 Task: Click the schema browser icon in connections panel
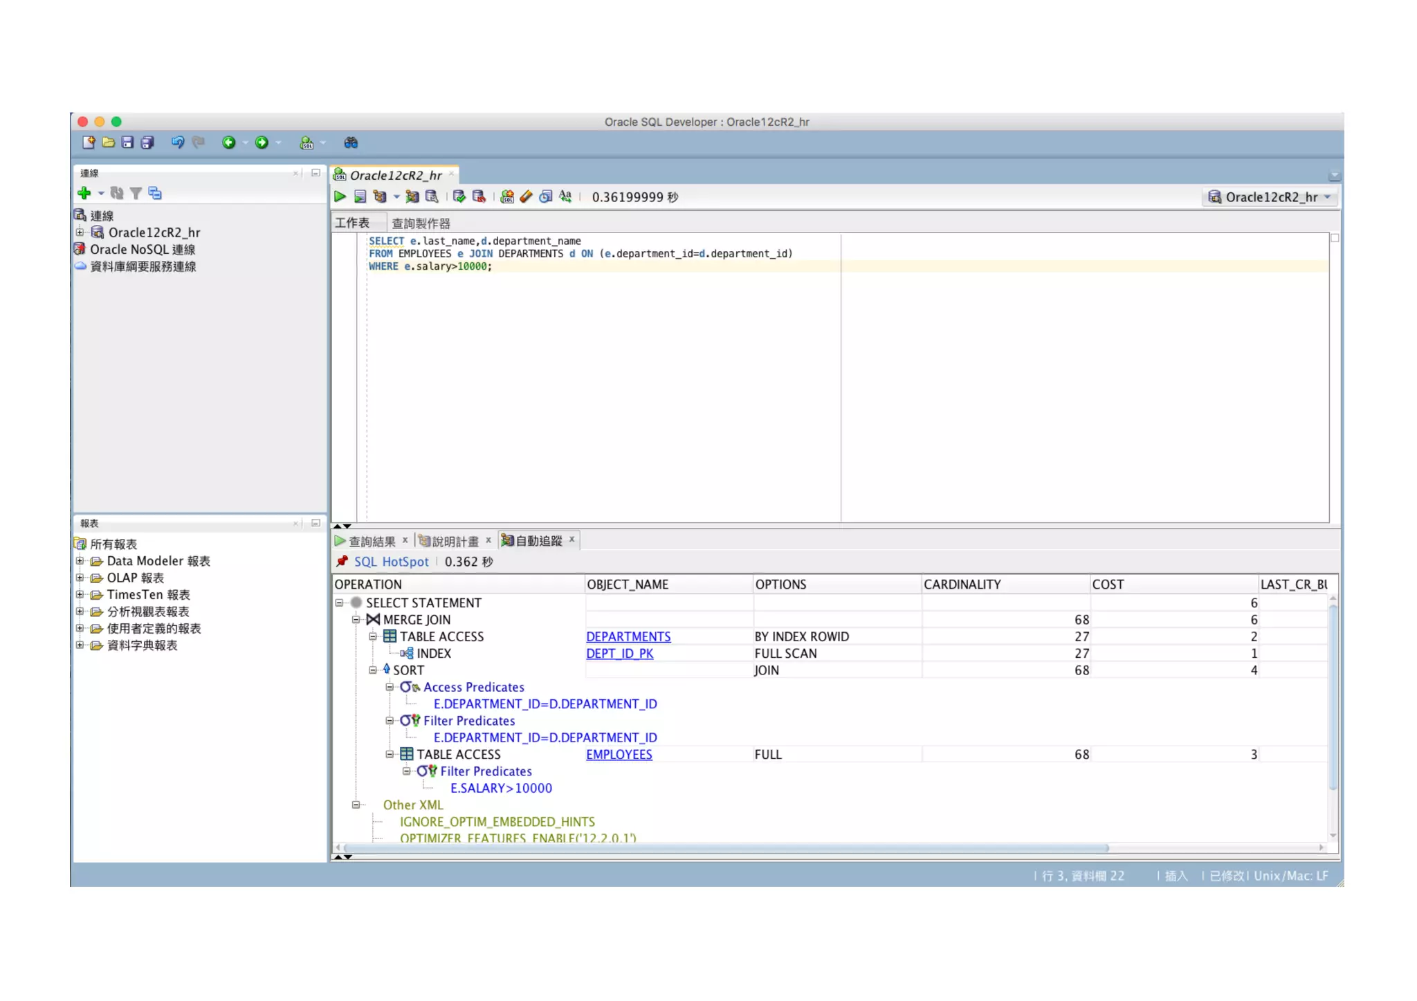tap(155, 193)
